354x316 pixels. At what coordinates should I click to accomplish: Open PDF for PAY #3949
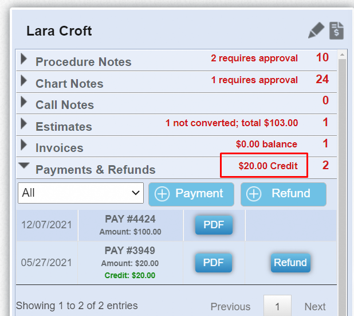click(x=214, y=263)
